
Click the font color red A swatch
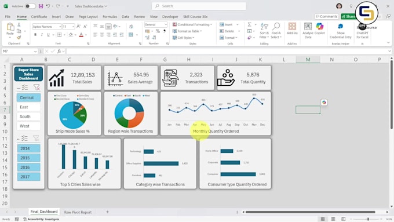tap(81, 35)
